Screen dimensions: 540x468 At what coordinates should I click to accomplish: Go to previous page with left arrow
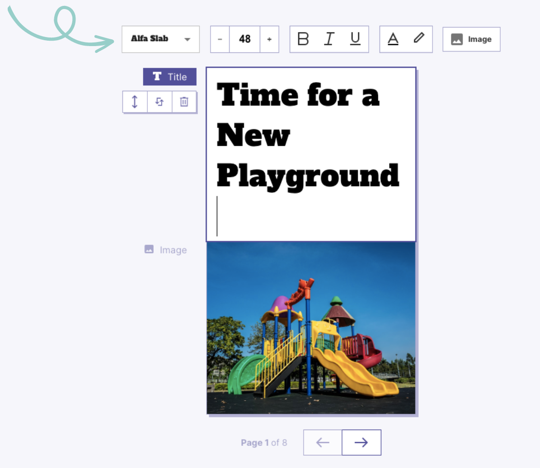pos(323,443)
